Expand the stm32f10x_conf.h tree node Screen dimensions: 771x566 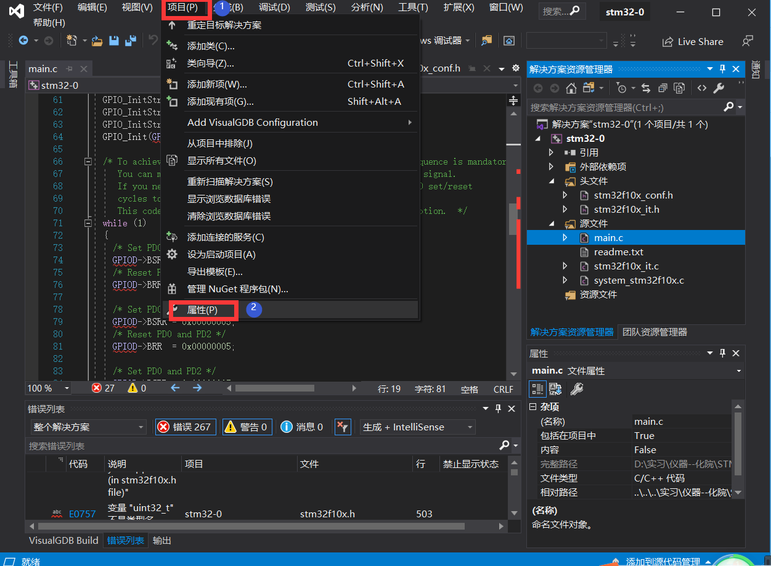click(x=565, y=195)
